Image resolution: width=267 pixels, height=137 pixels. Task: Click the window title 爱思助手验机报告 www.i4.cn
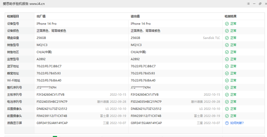(x=24, y=4)
